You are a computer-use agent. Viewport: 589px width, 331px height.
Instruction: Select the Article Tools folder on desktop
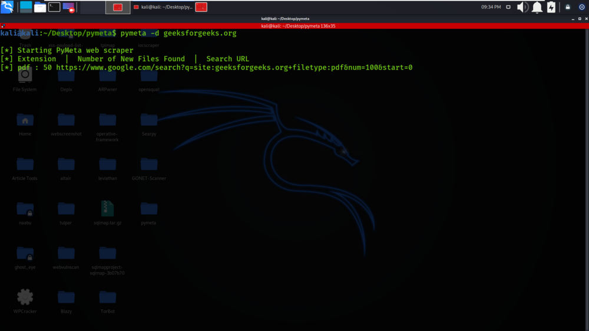tap(25, 169)
